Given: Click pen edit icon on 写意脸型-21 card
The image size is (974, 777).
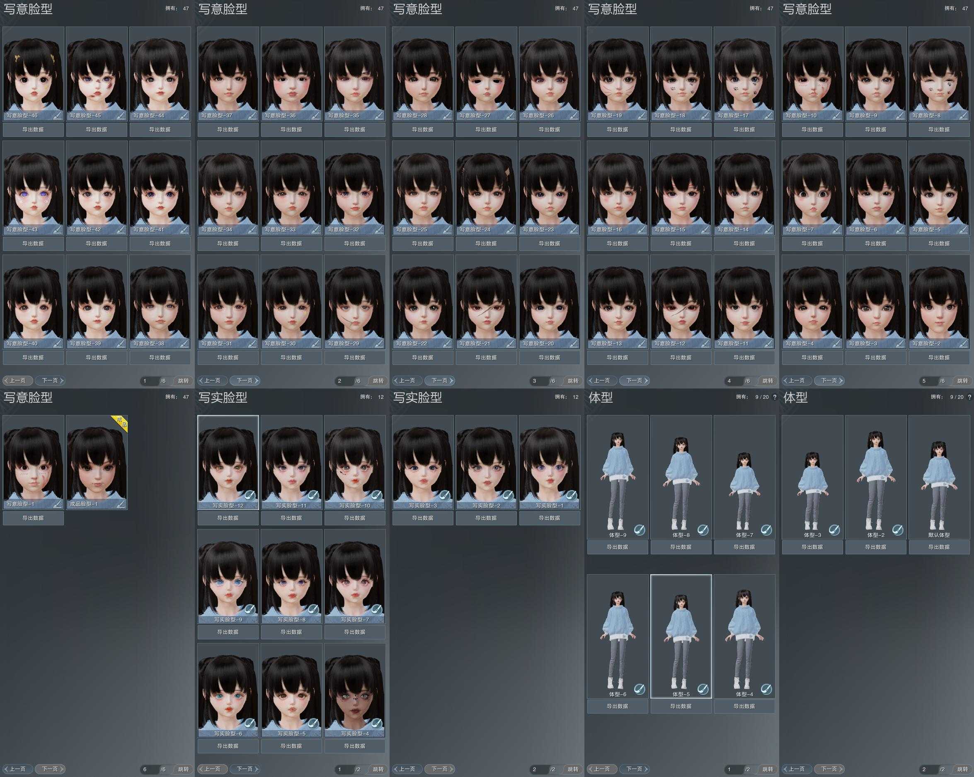Looking at the screenshot, I should tap(511, 344).
